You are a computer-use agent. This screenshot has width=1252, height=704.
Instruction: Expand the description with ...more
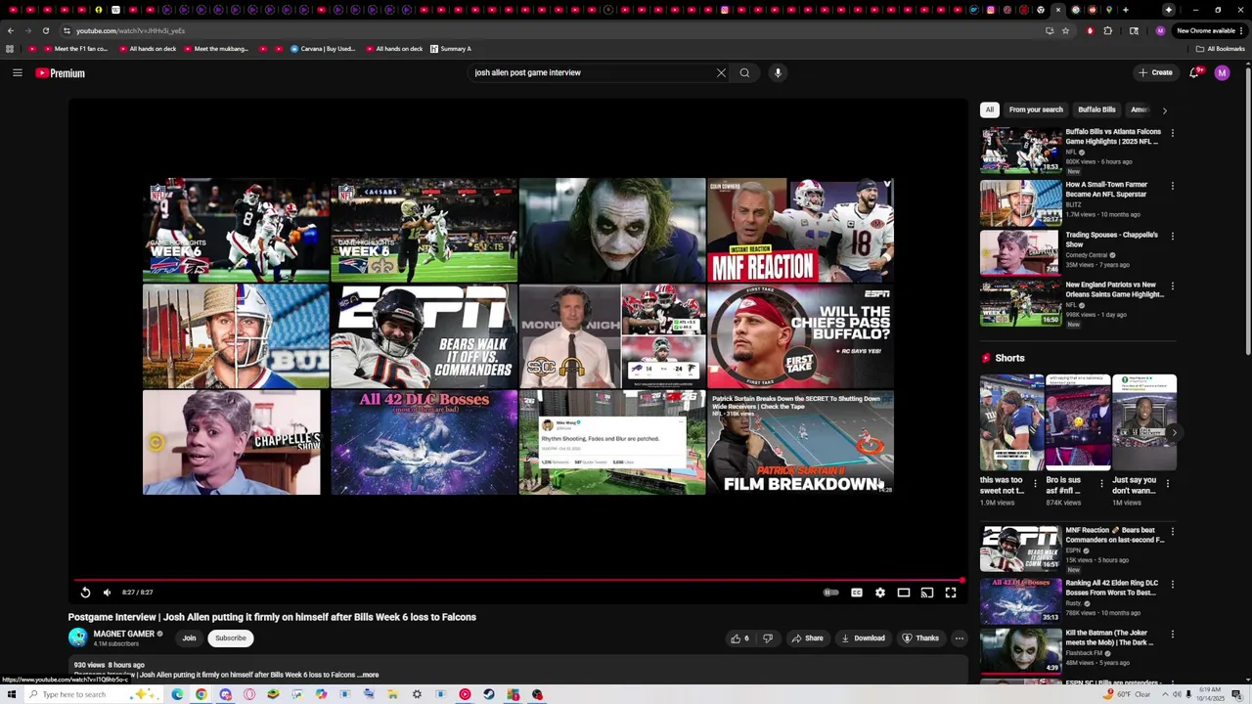(x=368, y=675)
